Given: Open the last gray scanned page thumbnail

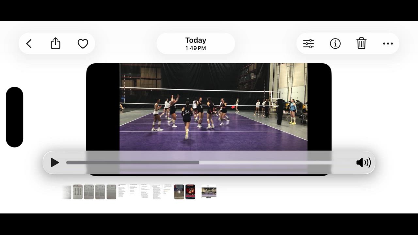Looking at the screenshot, I should tap(111, 192).
